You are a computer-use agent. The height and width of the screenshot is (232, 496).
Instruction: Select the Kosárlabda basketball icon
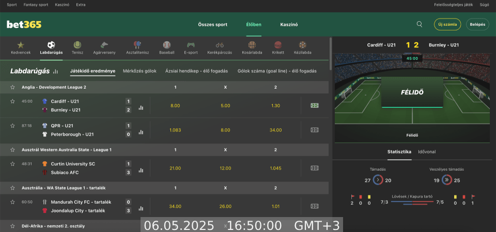click(252, 45)
